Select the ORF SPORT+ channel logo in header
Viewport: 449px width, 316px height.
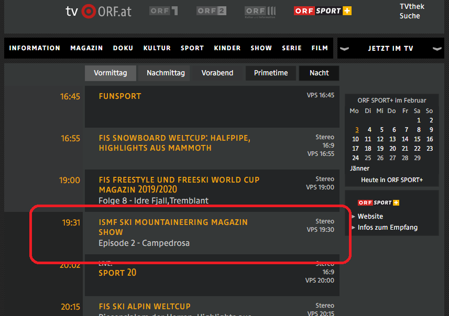(322, 11)
